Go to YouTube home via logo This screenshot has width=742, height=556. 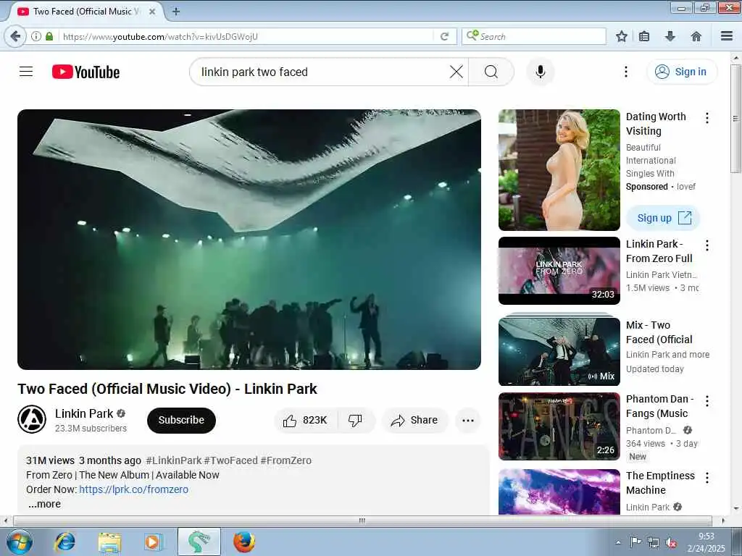tap(86, 72)
